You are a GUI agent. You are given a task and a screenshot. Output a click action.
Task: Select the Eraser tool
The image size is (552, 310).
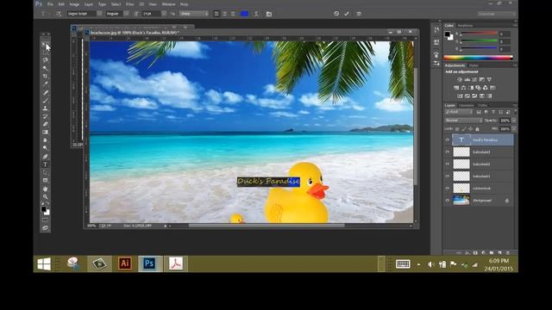coord(45,124)
